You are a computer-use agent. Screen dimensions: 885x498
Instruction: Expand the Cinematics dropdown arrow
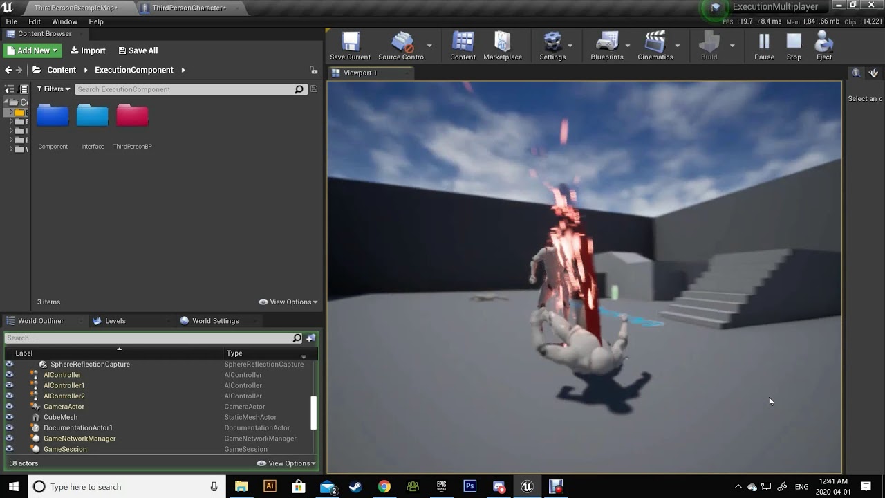[x=678, y=46]
